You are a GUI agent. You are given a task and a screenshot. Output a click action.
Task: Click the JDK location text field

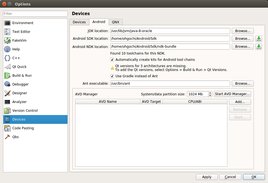click(170, 31)
